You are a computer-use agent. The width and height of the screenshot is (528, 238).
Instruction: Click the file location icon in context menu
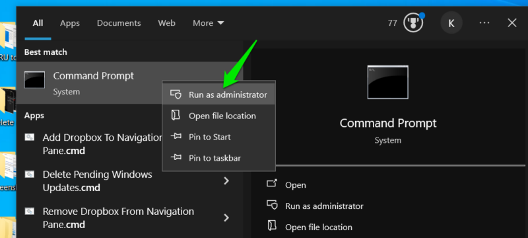(x=176, y=115)
